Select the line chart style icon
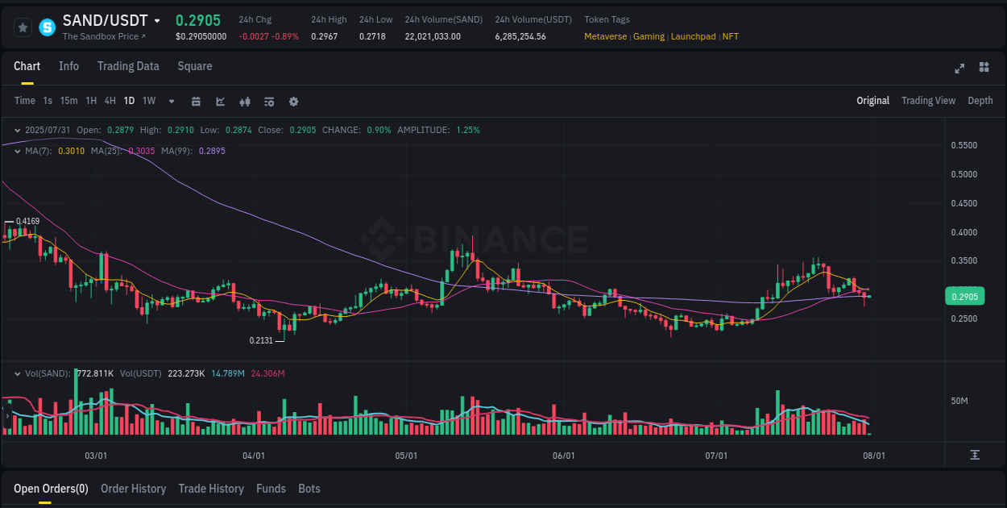The height and width of the screenshot is (508, 1007). click(x=220, y=101)
